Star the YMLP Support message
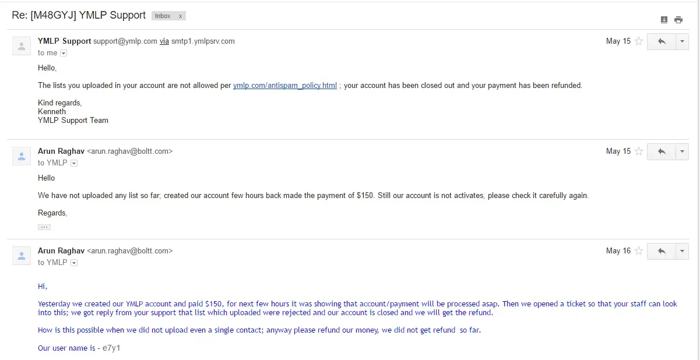Screen dimensions: 700x360 (639, 41)
